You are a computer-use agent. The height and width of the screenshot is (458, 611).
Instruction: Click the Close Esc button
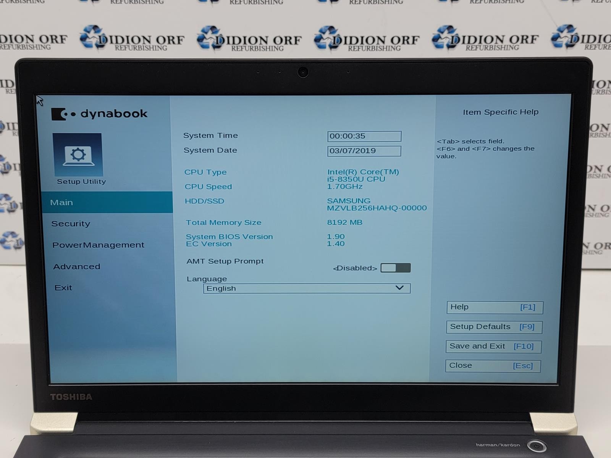(x=493, y=366)
